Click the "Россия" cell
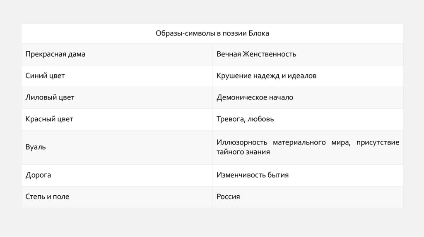Screen dimensions: 424x237 pos(228,197)
